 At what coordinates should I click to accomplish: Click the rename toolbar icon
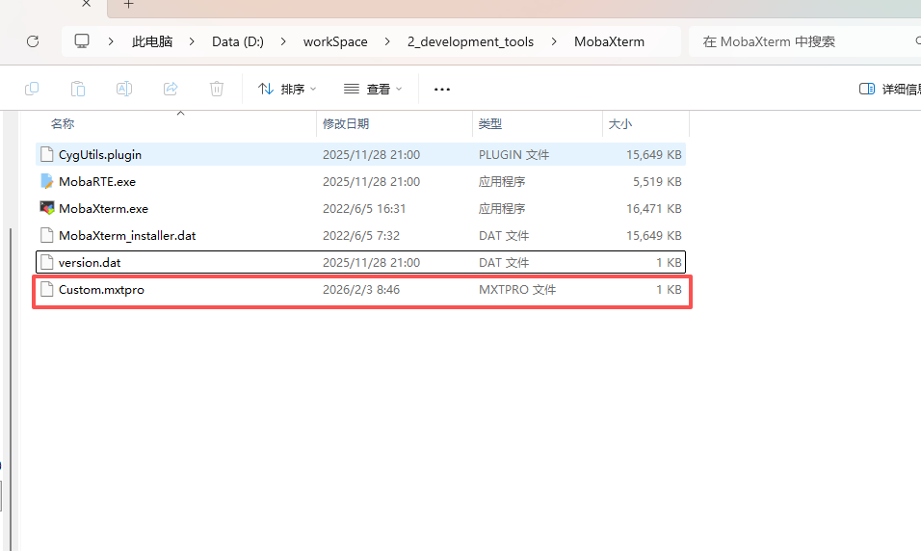point(124,89)
